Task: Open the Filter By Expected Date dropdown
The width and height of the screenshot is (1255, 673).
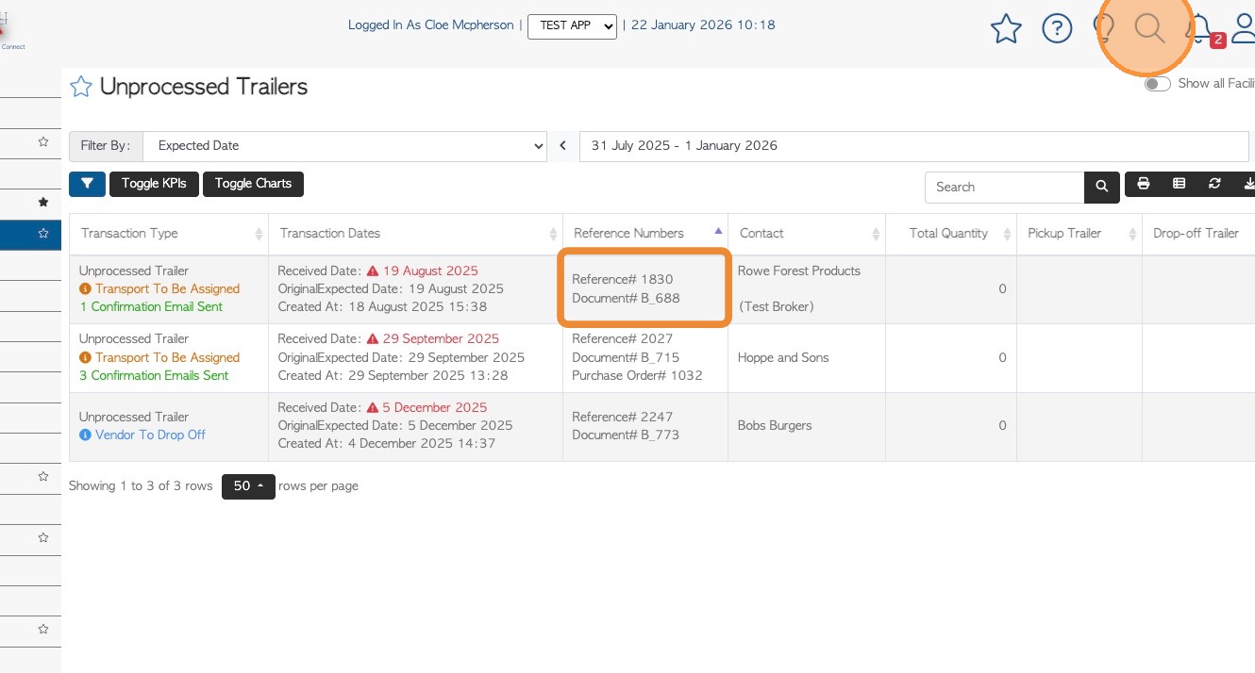Action: pos(344,146)
